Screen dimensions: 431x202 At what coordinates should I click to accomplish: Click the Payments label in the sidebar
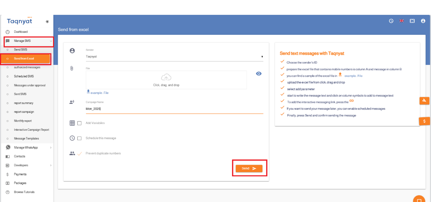pyautogui.click(x=20, y=174)
